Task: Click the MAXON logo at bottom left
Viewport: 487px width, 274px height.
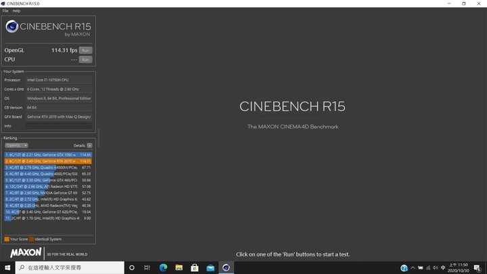Action: (26, 252)
